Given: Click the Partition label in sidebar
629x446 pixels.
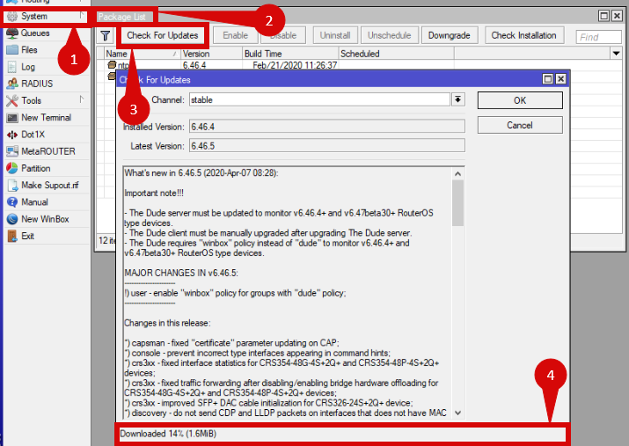Looking at the screenshot, I should pos(36,168).
